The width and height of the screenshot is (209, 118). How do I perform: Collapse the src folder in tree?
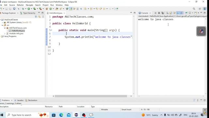click(x=2, y=25)
